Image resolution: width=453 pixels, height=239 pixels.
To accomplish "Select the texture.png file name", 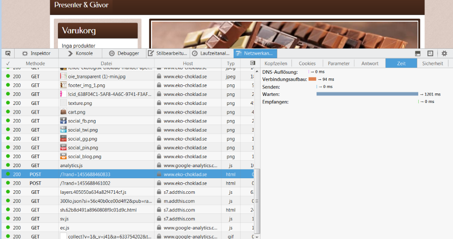I will click(x=80, y=103).
